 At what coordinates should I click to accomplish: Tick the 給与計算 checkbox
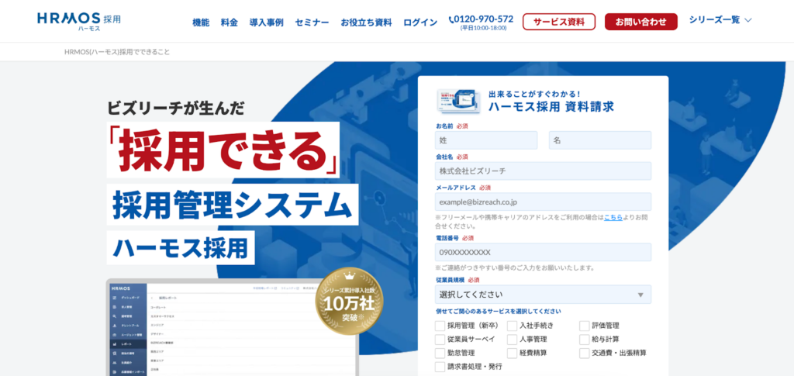point(584,340)
